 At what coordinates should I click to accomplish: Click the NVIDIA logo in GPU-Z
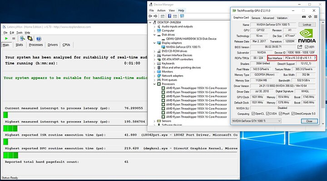coord(307,36)
